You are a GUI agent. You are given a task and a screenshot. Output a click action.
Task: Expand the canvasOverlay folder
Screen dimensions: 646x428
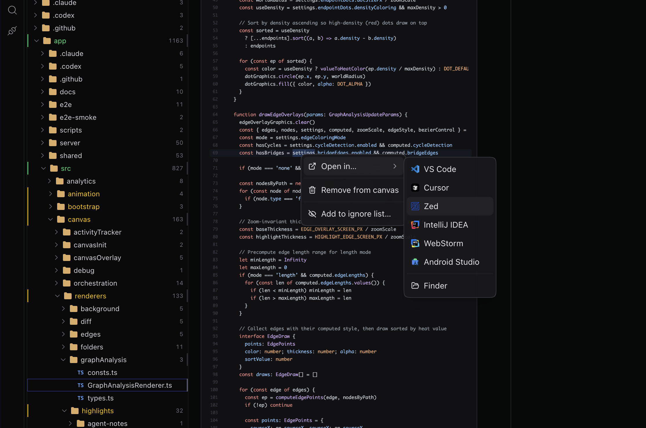click(56, 258)
